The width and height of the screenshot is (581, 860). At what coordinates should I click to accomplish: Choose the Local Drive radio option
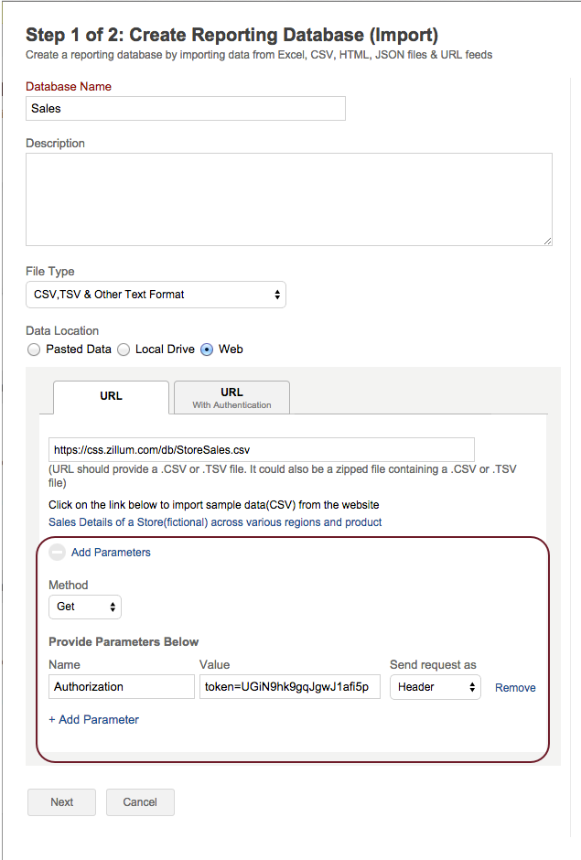(124, 349)
